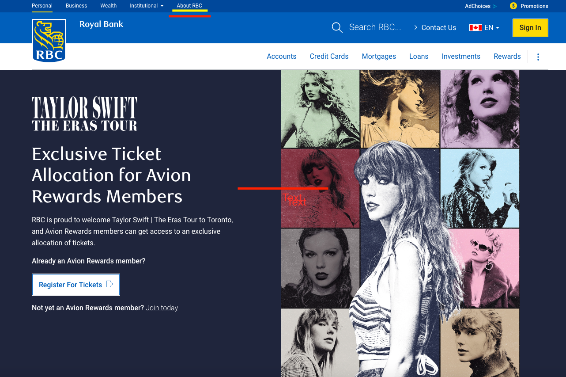Expand the Institutional dropdown menu
Screen dimensions: 566x377
point(147,6)
